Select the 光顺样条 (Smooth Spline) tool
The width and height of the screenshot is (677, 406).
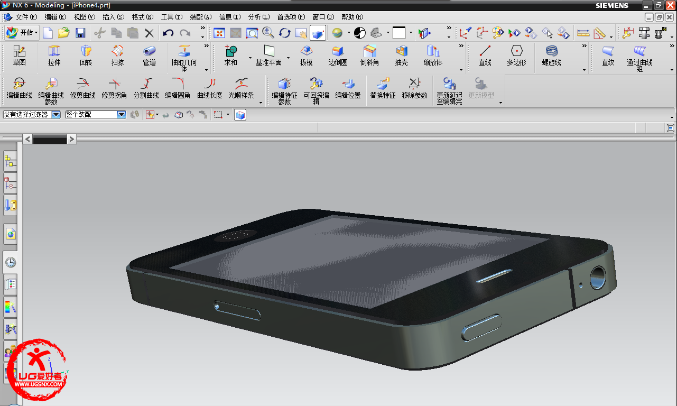point(242,89)
